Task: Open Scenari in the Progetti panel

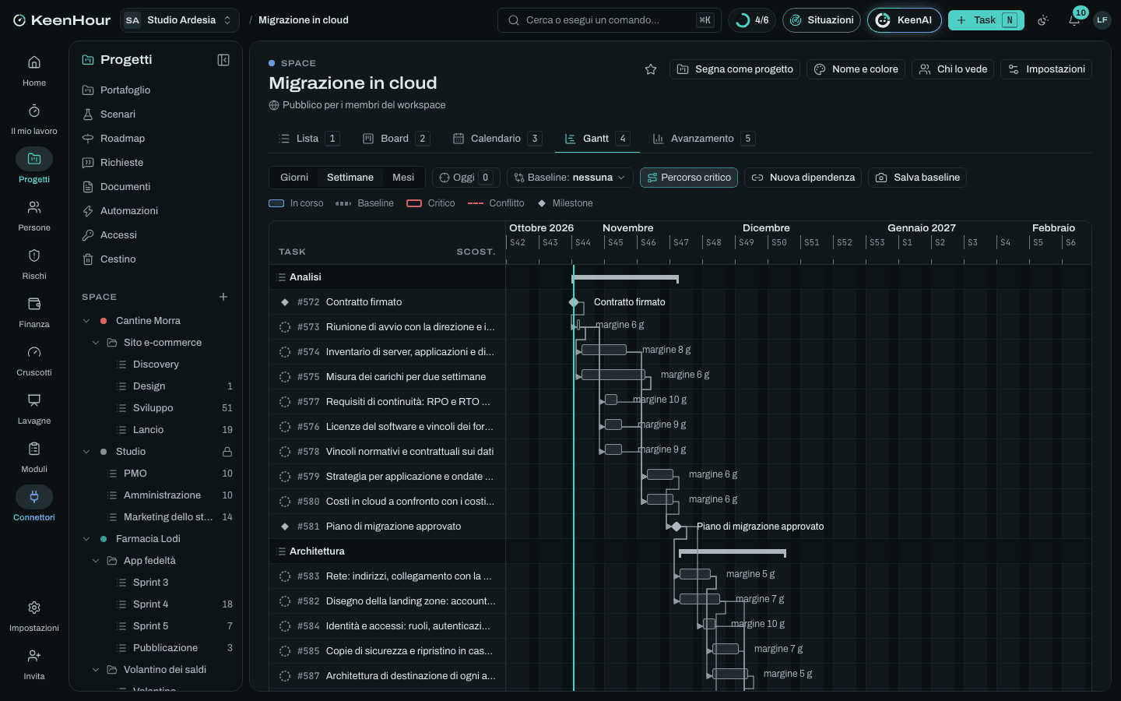Action: coord(156,114)
